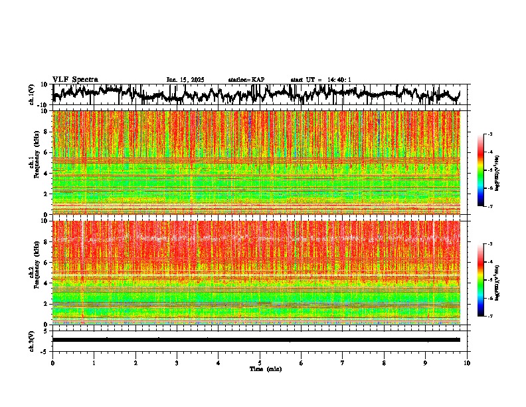
Task: Click the '-5' label on ch.2 colorbar
Action: tap(490, 280)
